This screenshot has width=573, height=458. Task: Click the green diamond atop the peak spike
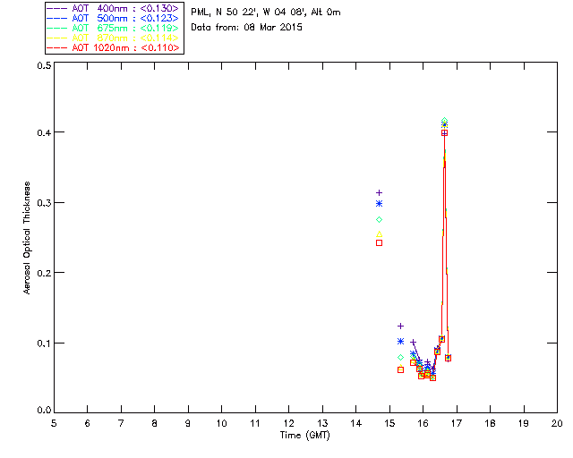444,121
